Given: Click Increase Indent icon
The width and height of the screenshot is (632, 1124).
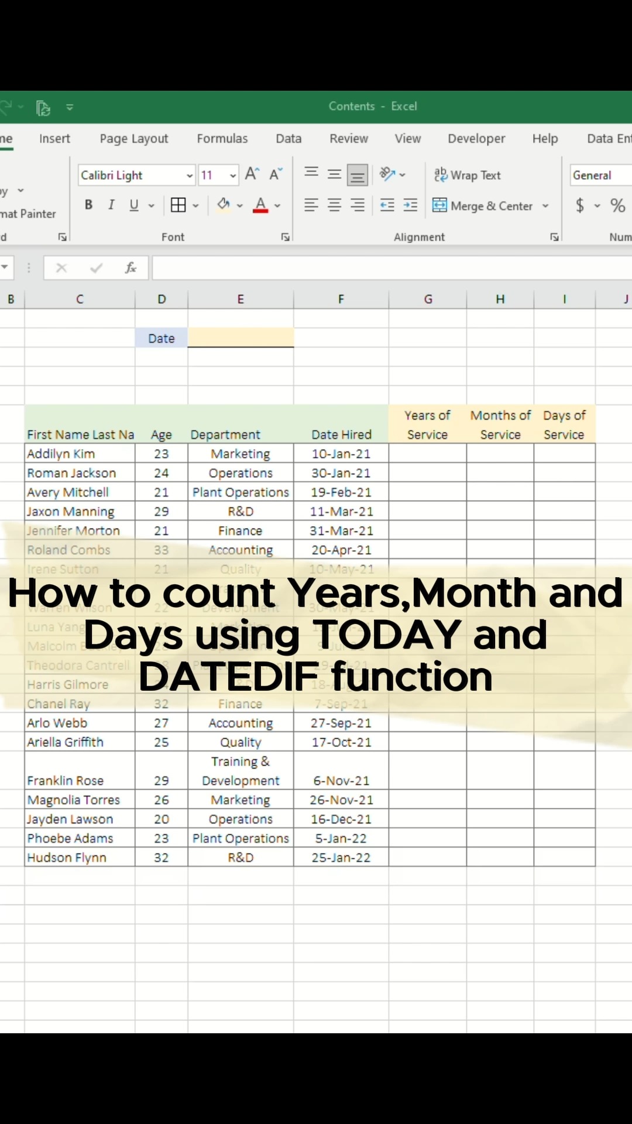Looking at the screenshot, I should click(411, 205).
